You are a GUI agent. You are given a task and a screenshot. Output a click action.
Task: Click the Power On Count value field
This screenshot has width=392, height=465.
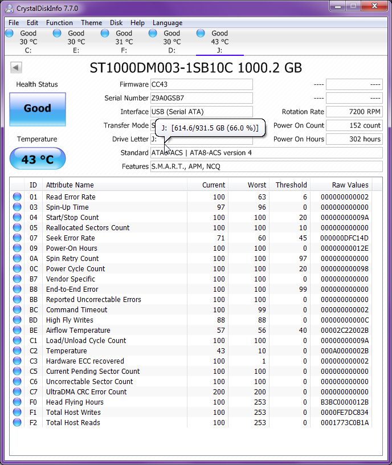[x=354, y=125]
